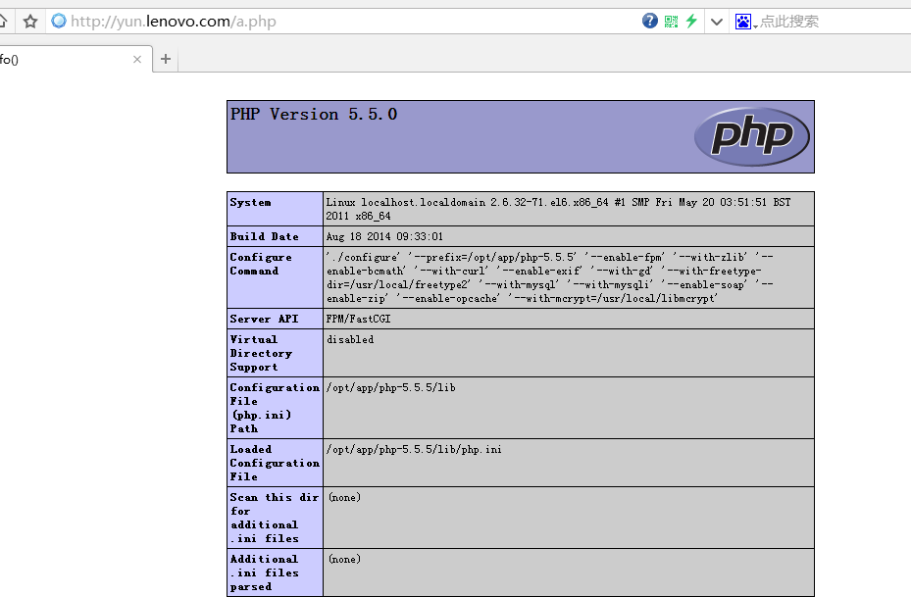Click the home icon in toolbar
Image resolution: width=911 pixels, height=597 pixels.
[x=3, y=22]
